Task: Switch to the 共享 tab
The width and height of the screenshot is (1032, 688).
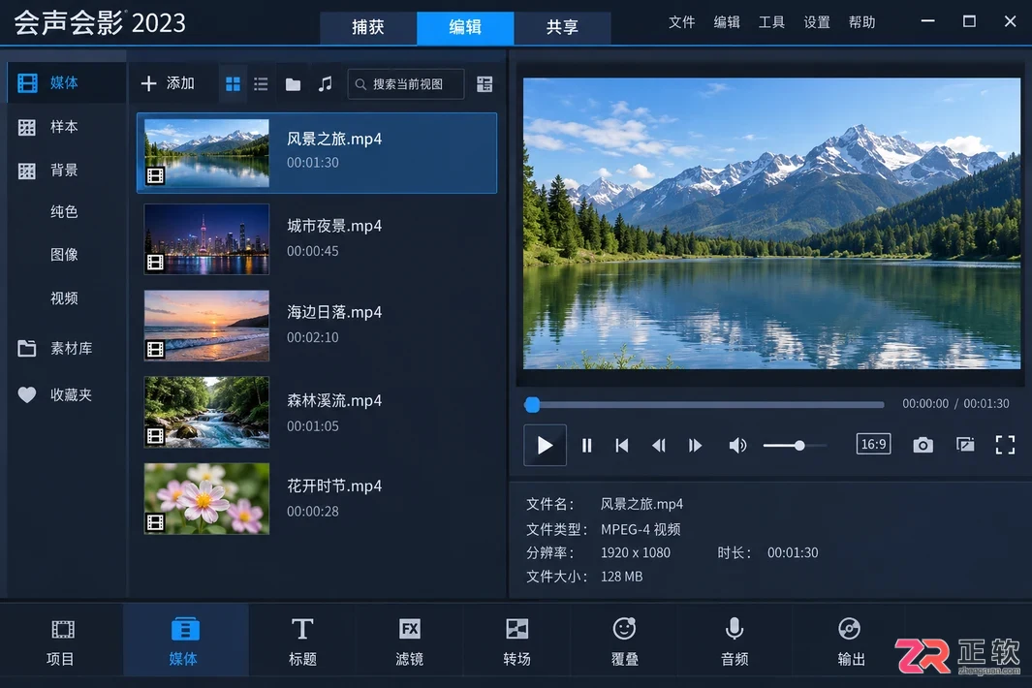Action: [562, 27]
